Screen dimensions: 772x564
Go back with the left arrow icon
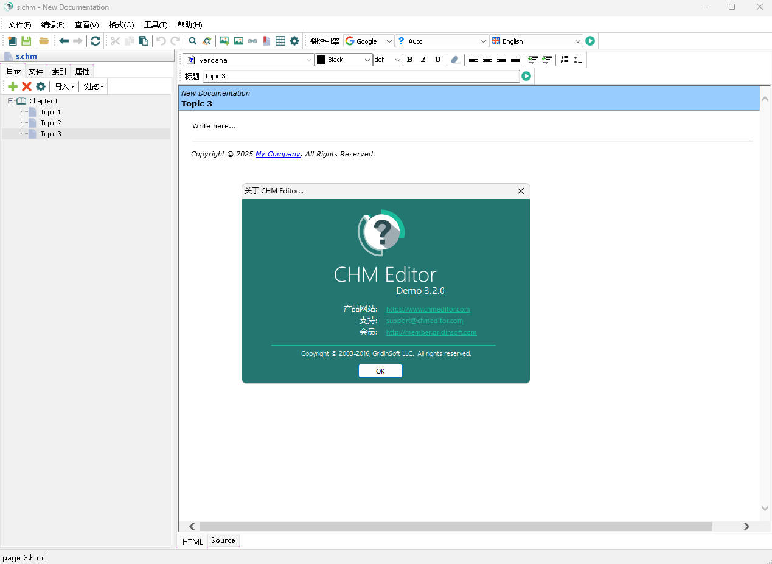pos(64,41)
